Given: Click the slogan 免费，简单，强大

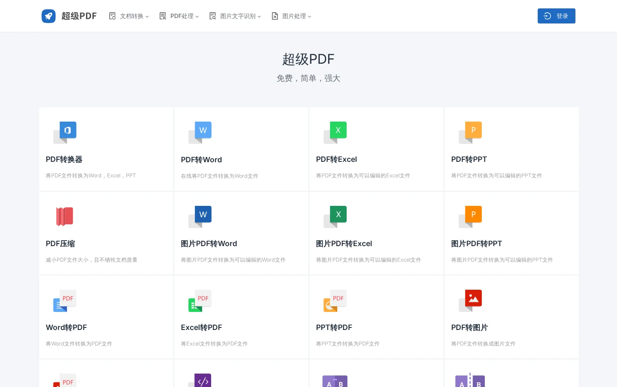Looking at the screenshot, I should [x=308, y=78].
